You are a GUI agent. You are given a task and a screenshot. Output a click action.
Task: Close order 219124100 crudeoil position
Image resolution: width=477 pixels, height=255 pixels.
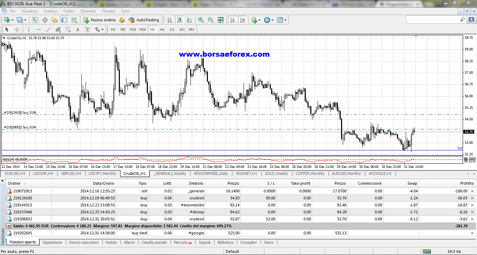click(472, 198)
